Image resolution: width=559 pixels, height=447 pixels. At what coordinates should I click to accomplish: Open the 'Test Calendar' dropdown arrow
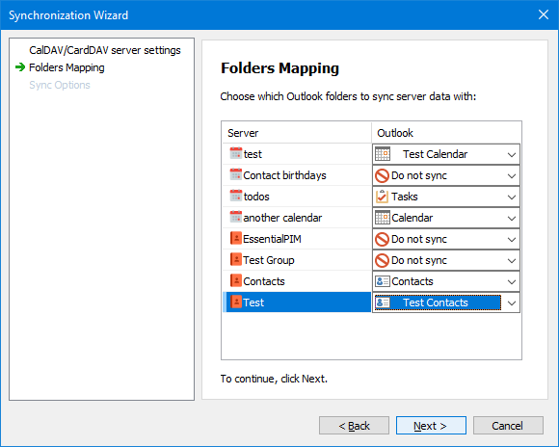[512, 155]
